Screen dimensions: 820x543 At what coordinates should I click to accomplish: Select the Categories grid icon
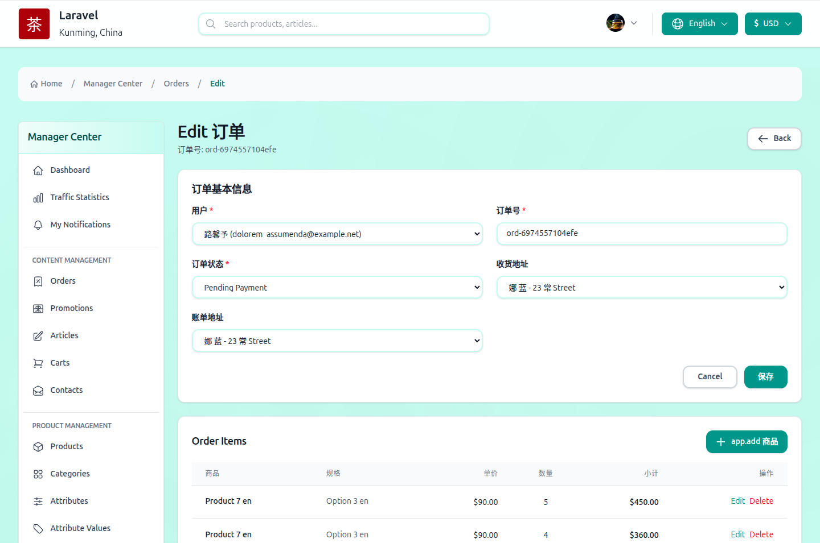38,473
